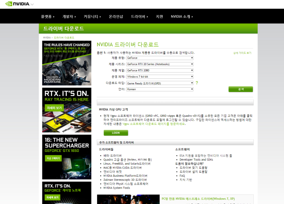
Task: Select the 지원 menu item
Action: click(159, 16)
